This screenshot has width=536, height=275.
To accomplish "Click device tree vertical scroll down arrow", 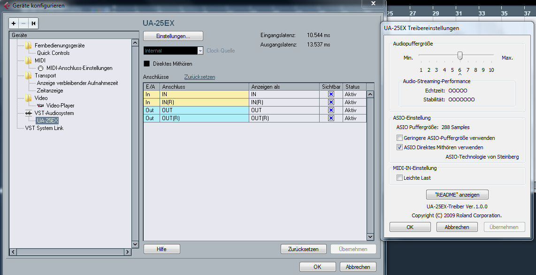I will pos(135,244).
